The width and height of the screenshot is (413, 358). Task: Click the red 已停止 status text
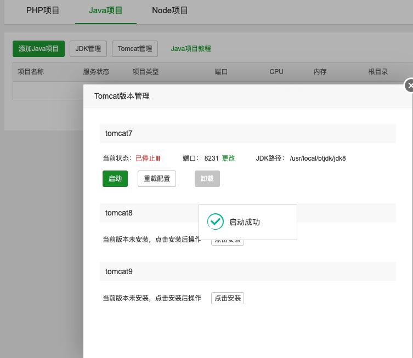coord(145,158)
